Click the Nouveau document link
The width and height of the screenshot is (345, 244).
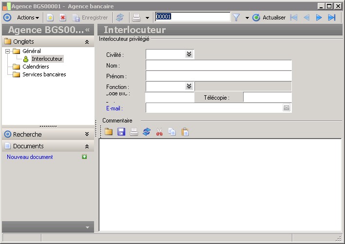(30, 157)
